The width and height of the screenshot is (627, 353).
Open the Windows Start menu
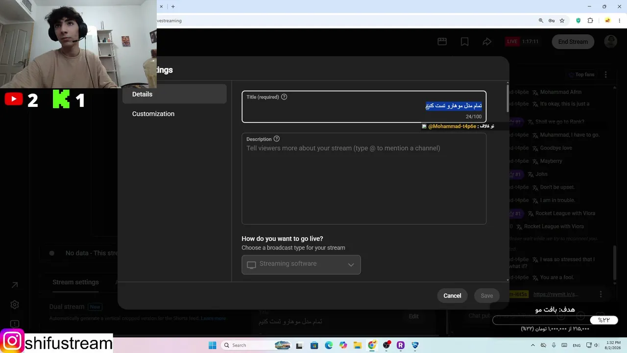point(213,345)
